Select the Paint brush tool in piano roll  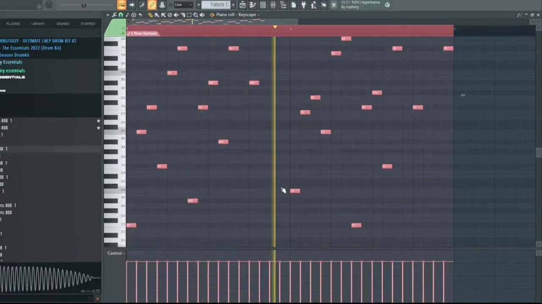157,15
